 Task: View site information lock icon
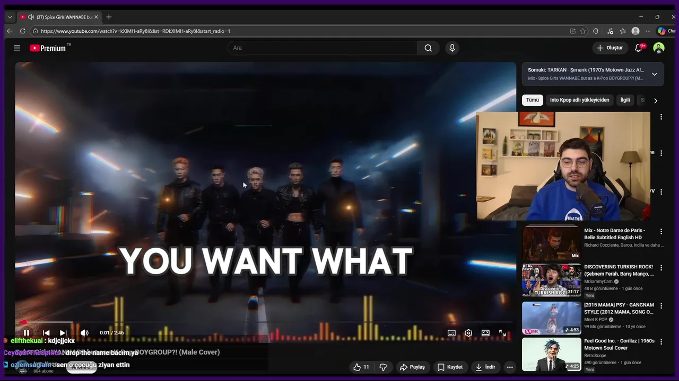(x=35, y=31)
